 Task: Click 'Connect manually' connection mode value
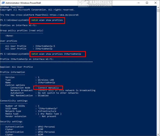point(48,88)
